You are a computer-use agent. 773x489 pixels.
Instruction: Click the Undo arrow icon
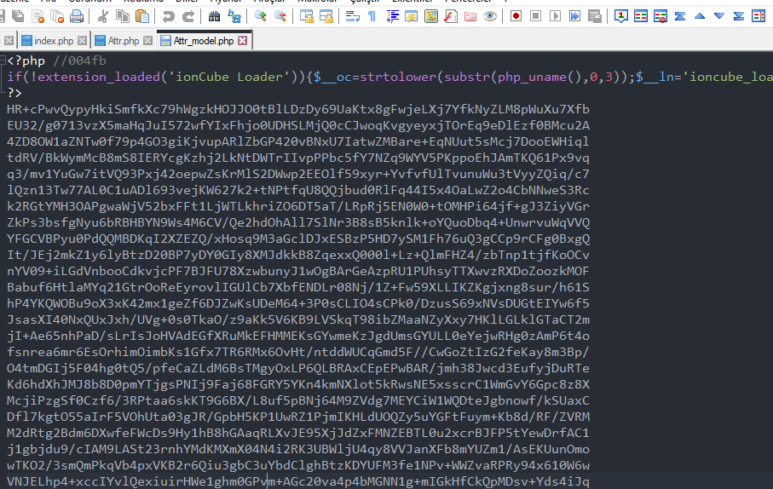(169, 16)
